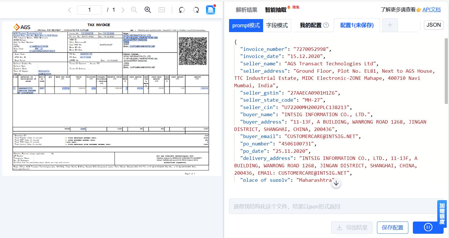Open the blue document icon button
This screenshot has width=449, height=238.
click(x=211, y=10)
